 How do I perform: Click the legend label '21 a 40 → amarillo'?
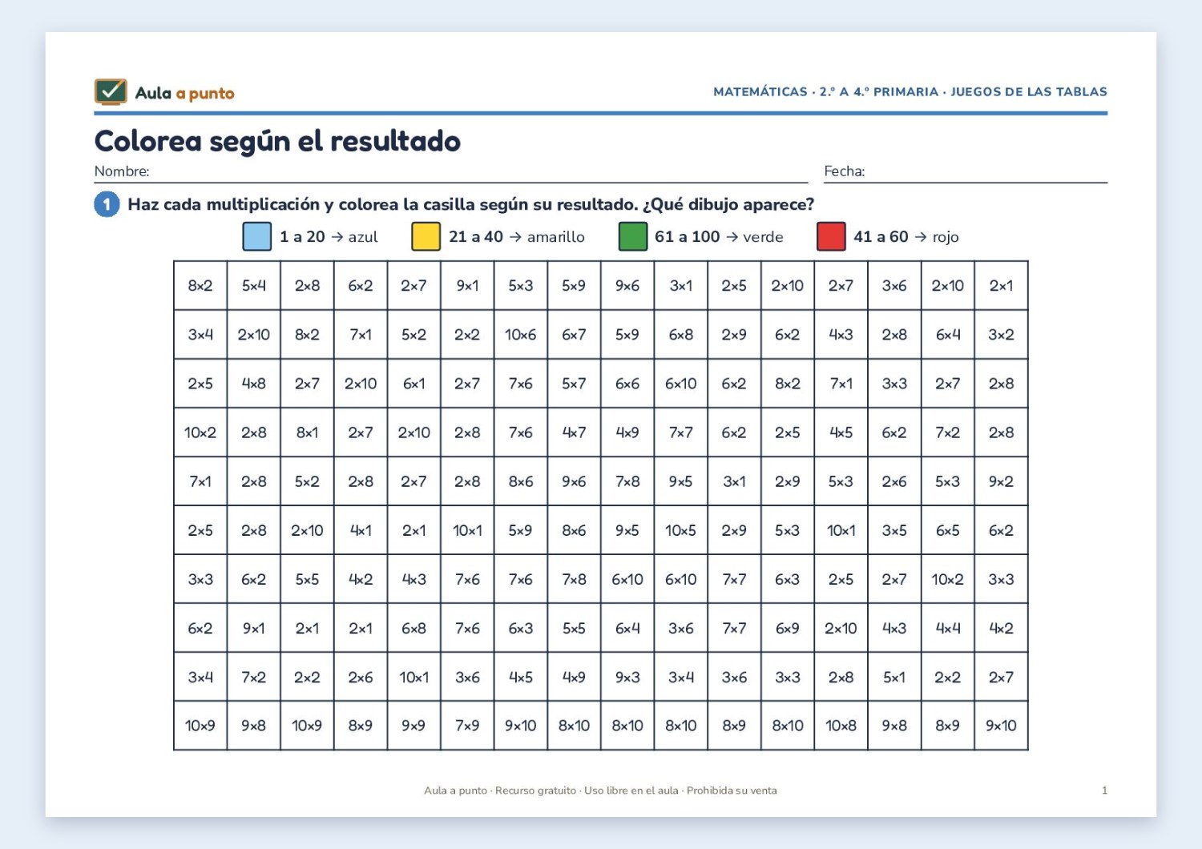pos(517,237)
